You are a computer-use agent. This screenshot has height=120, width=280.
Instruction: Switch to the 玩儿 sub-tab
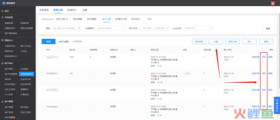(x=150, y=19)
